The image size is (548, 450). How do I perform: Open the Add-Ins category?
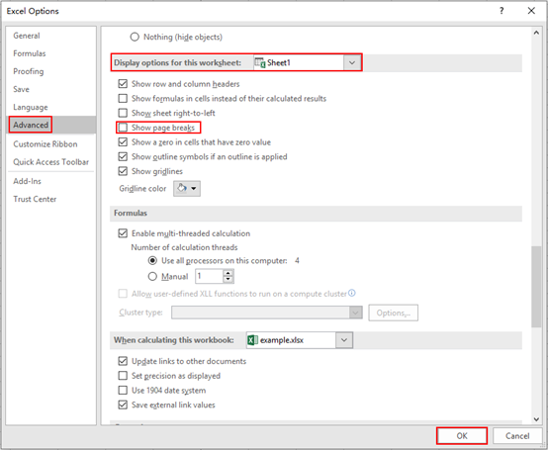27,181
